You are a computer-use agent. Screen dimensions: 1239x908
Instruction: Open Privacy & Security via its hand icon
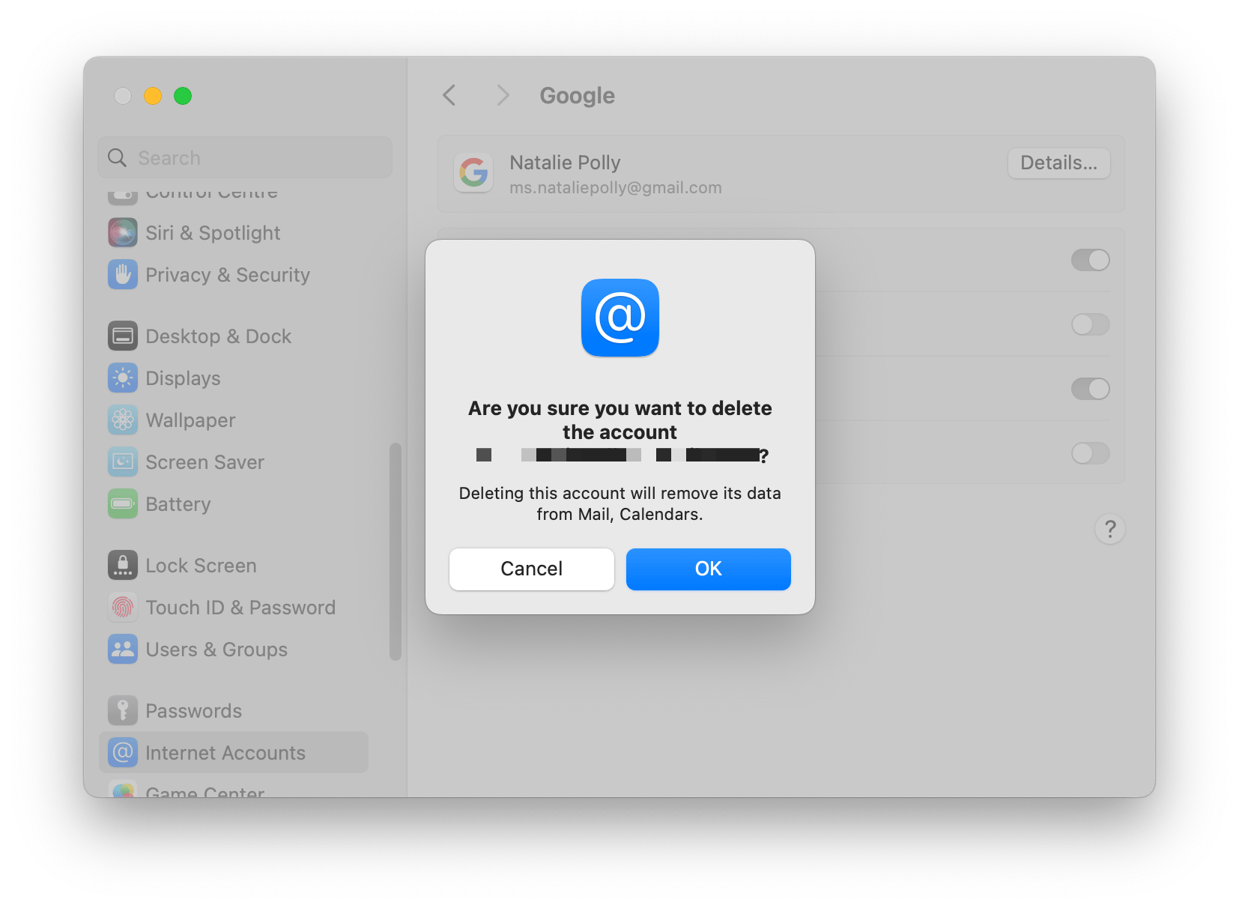(x=122, y=275)
